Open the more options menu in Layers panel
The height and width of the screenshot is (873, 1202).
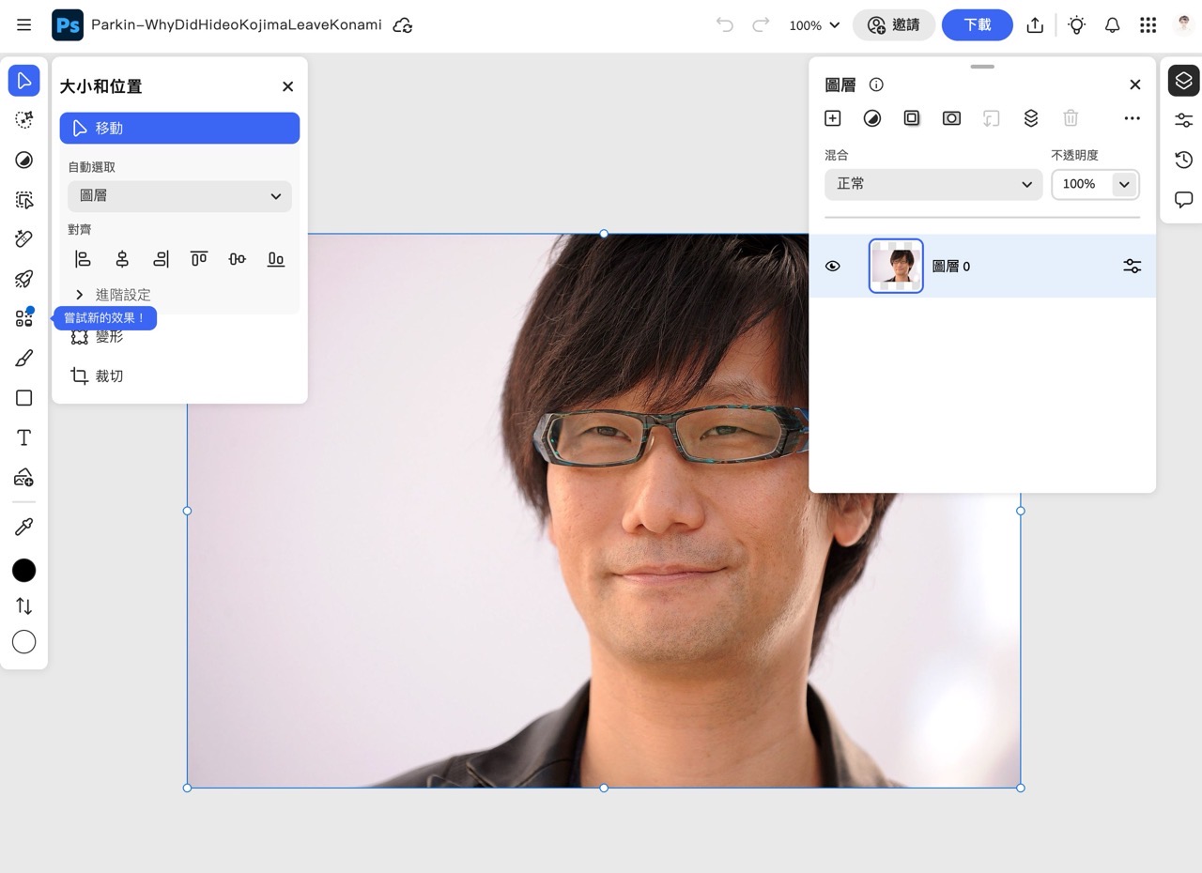coord(1132,118)
